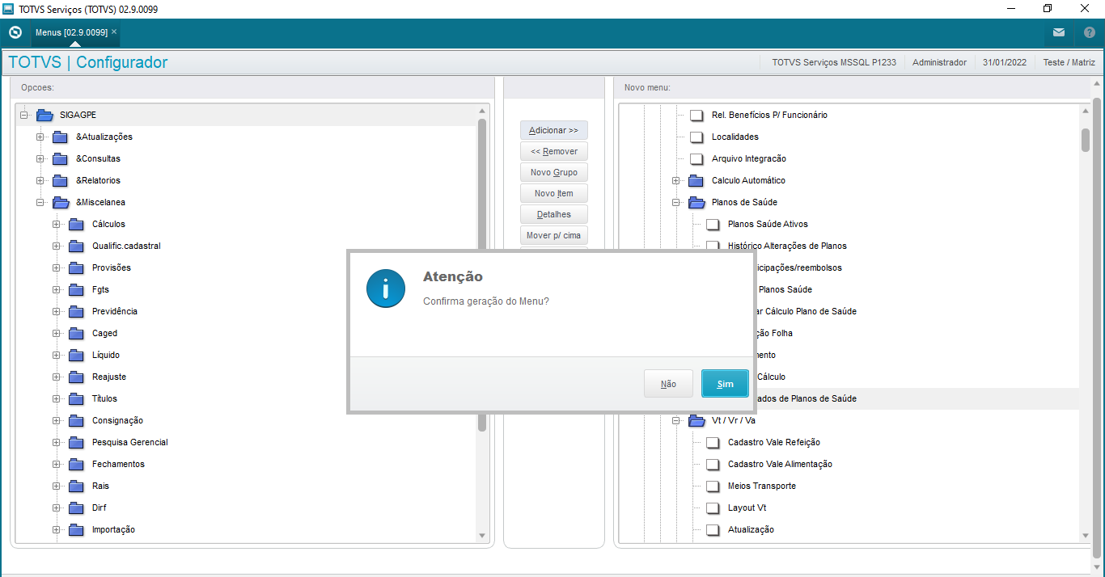Click the &Relatorios folder icon
Screen dimensions: 1105x577
pyautogui.click(x=61, y=180)
